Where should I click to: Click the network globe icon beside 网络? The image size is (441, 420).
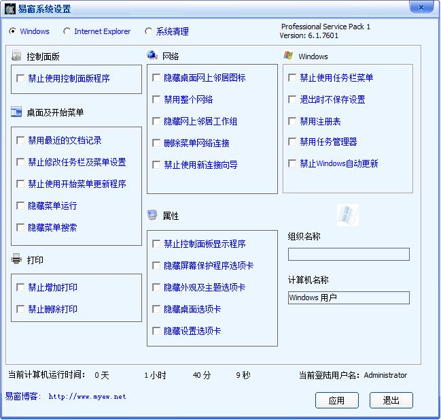click(x=152, y=55)
